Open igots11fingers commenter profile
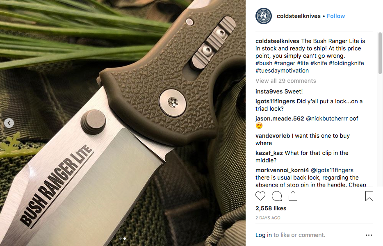383x246 pixels. pyautogui.click(x=275, y=101)
